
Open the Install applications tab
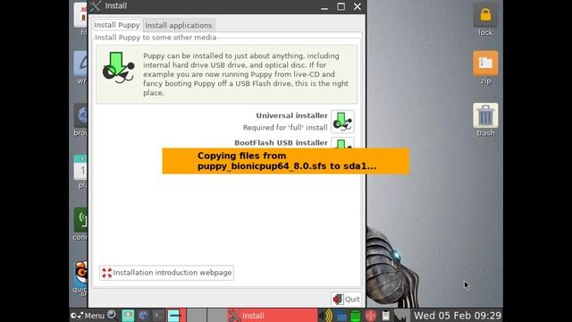(x=179, y=25)
